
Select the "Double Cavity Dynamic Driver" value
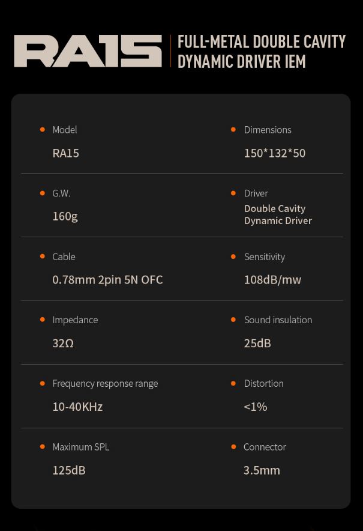tap(278, 214)
